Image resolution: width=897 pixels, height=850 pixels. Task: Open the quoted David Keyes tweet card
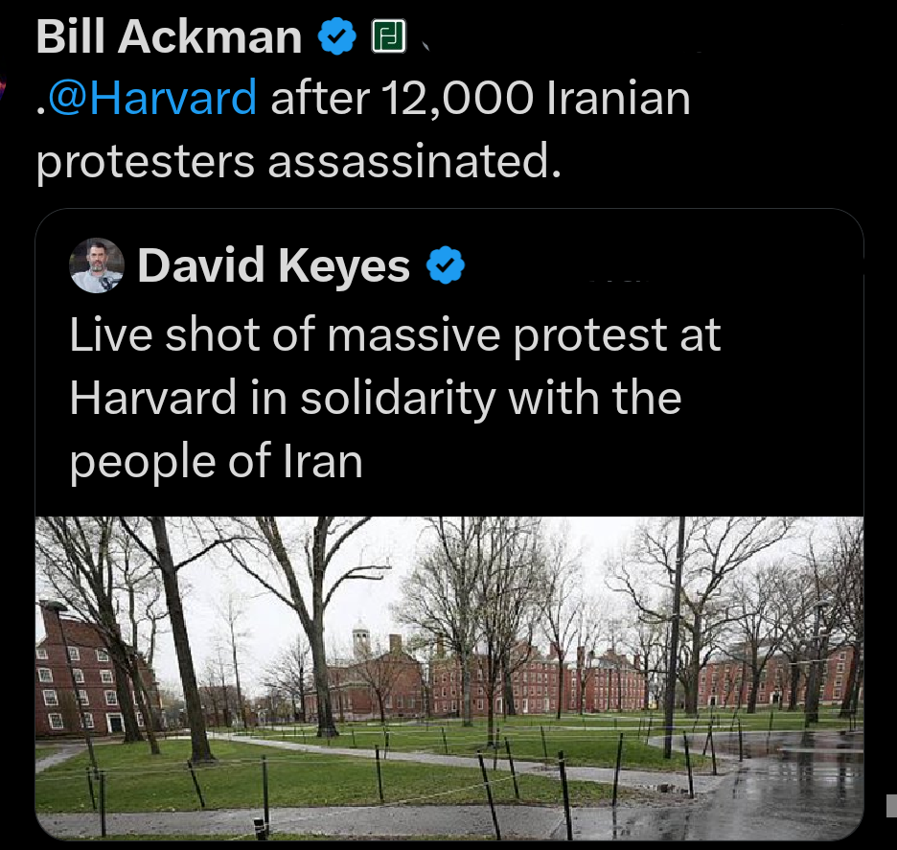click(x=450, y=383)
